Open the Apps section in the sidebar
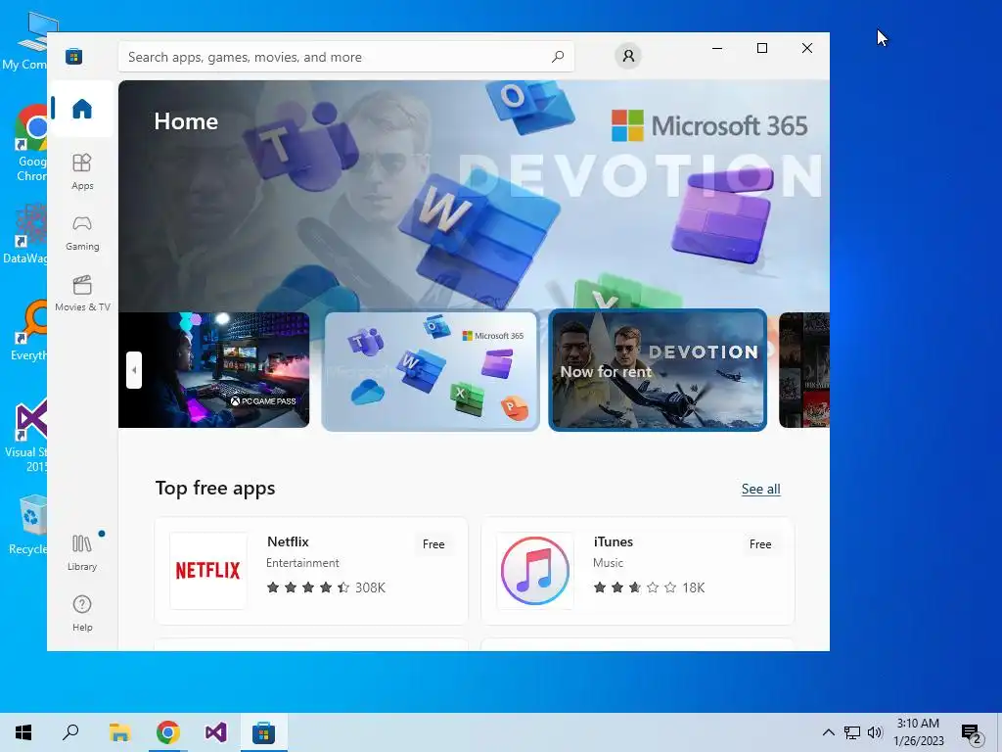This screenshot has width=1002, height=752. point(82,171)
